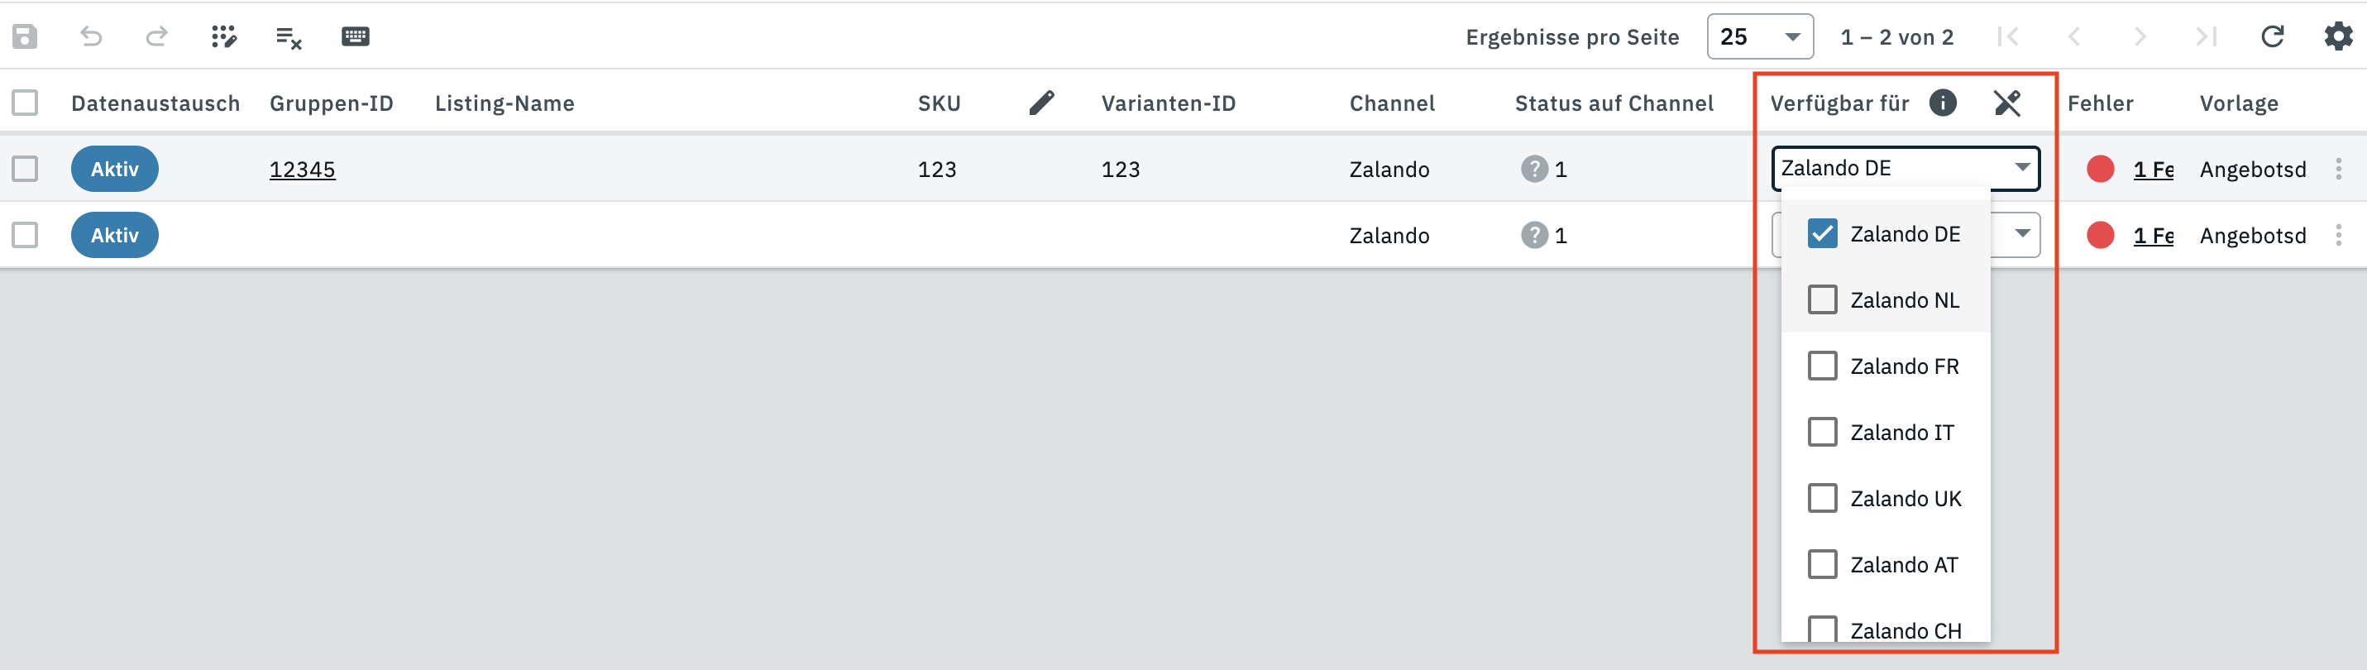The height and width of the screenshot is (670, 2367).
Task: Check the Zalando NL option
Action: click(x=1822, y=299)
